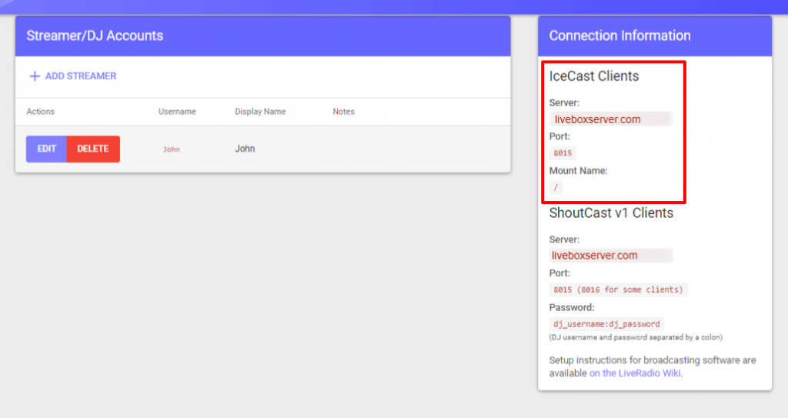Click the ShoutCast v1 Clients heading

pos(611,212)
